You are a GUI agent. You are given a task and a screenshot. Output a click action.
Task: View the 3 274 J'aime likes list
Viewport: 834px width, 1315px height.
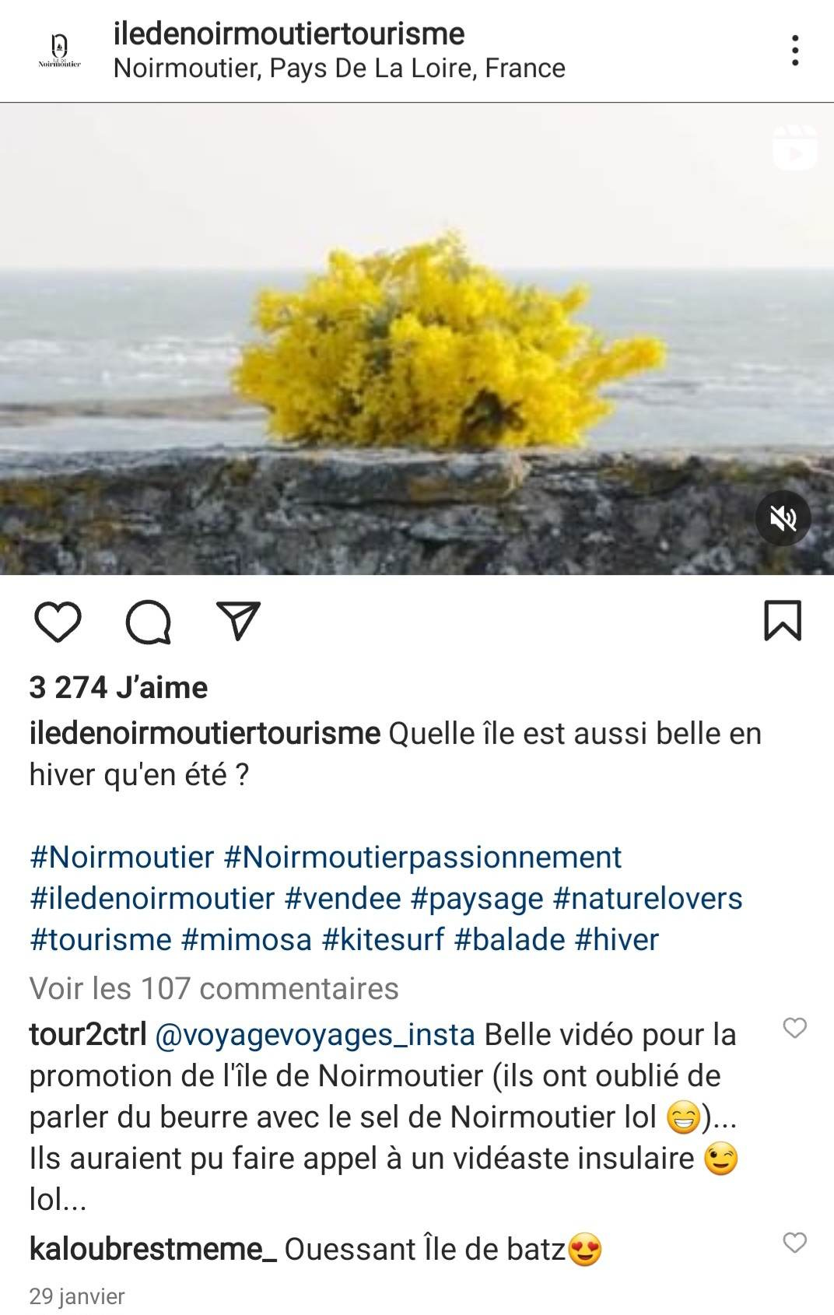(x=118, y=687)
